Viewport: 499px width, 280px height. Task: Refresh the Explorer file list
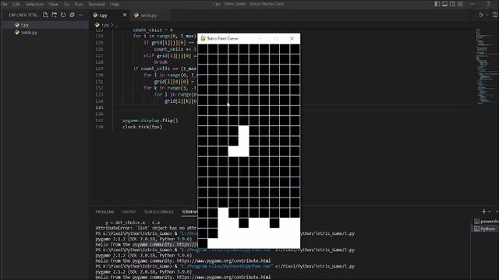click(63, 15)
